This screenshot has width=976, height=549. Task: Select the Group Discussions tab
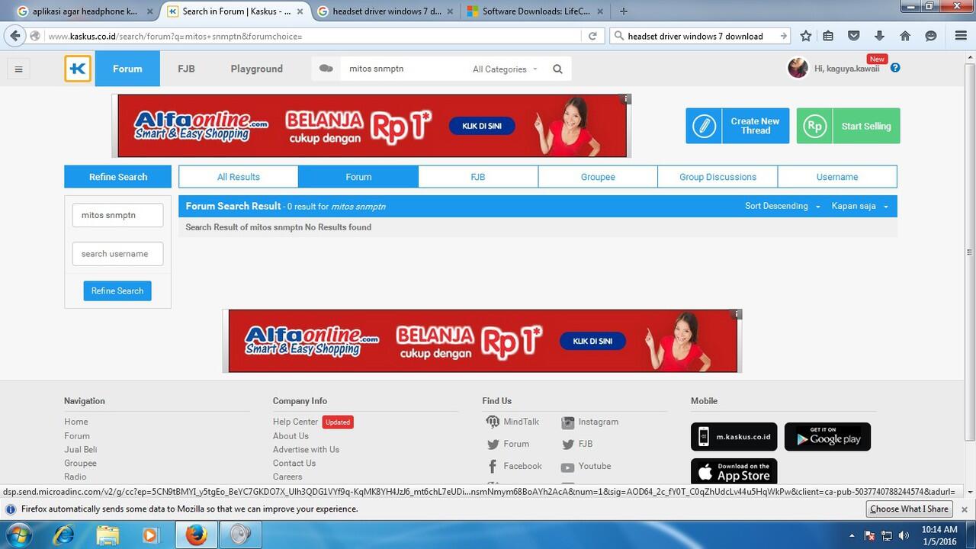pos(718,177)
